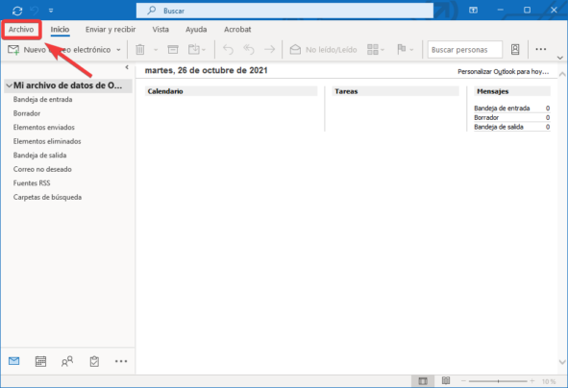Open the Address Book icon
This screenshot has width=568, height=388.
click(515, 49)
